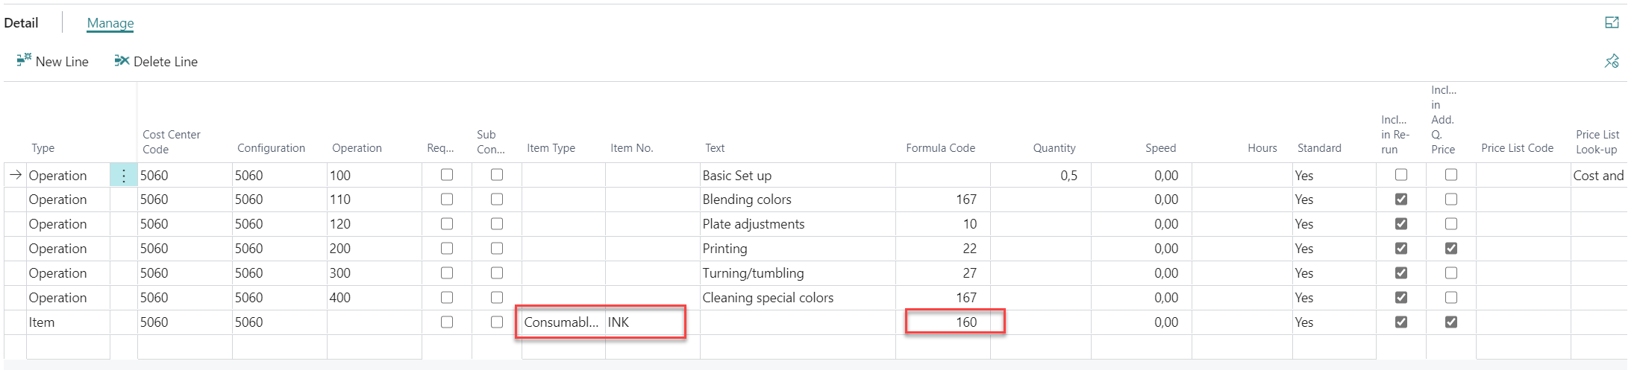Open Price List Code column header menu
Image resolution: width=1640 pixels, height=370 pixels.
tap(1517, 148)
